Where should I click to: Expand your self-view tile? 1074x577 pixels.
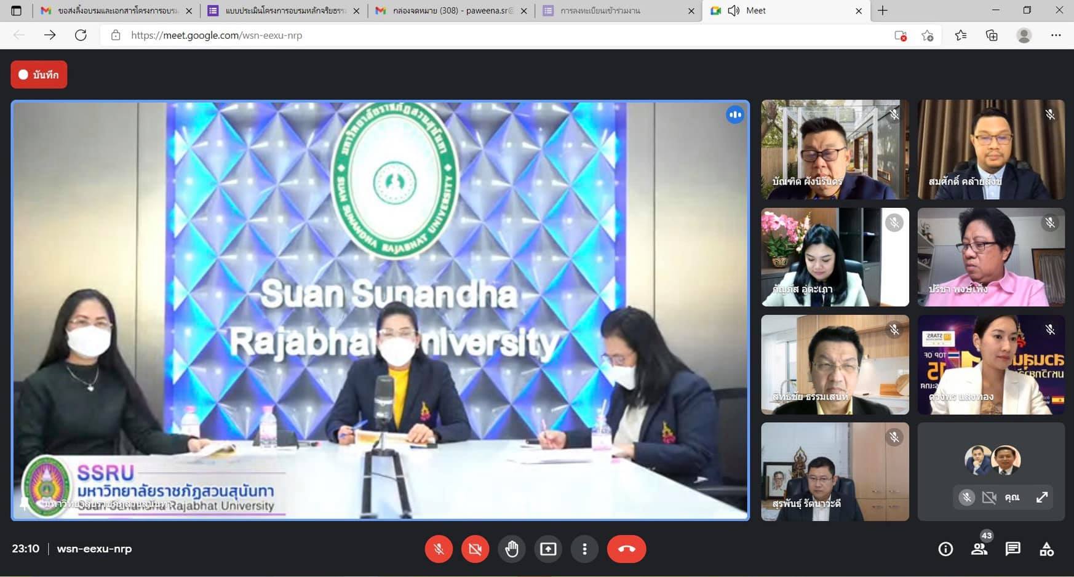[x=1042, y=497]
